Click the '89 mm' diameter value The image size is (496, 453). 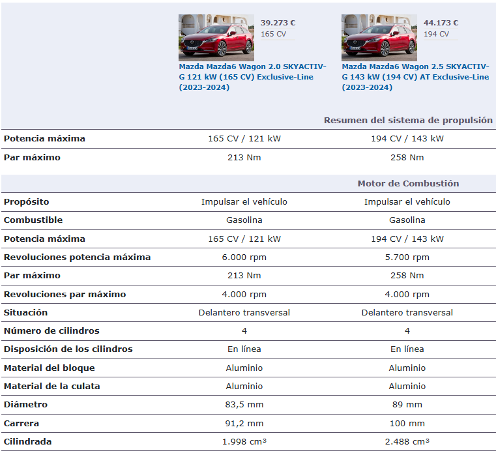tap(407, 405)
